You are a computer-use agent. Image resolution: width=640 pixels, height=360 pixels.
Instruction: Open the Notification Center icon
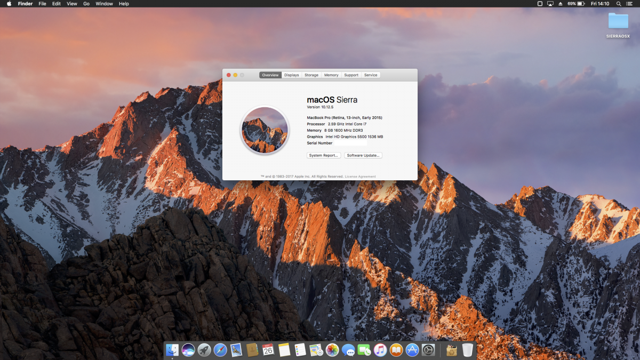[629, 4]
